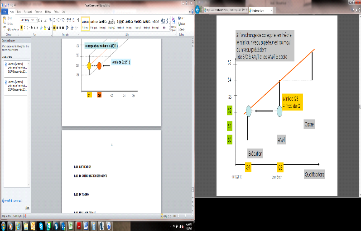This screenshot has width=361, height=231.
Task: Click the Undo icon in Word title bar
Action: pyautogui.click(x=8, y=5)
